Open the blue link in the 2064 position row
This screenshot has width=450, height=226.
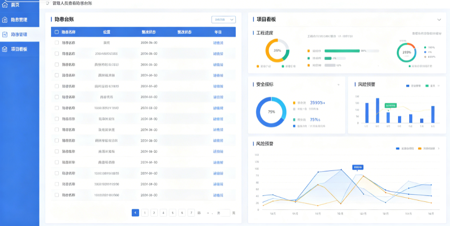218,54
